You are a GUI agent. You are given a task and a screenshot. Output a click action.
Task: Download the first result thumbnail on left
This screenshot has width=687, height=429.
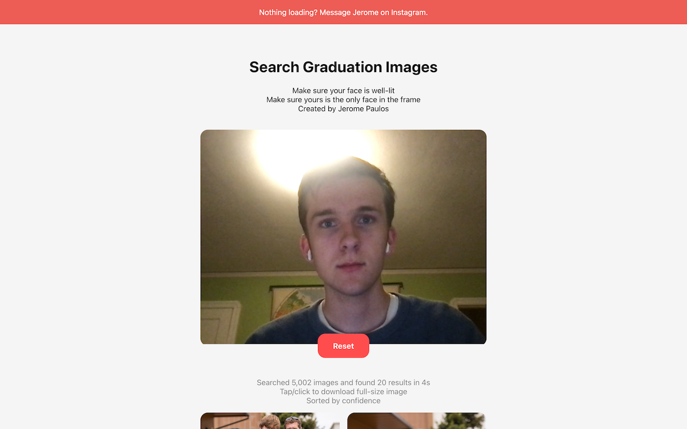(270, 421)
